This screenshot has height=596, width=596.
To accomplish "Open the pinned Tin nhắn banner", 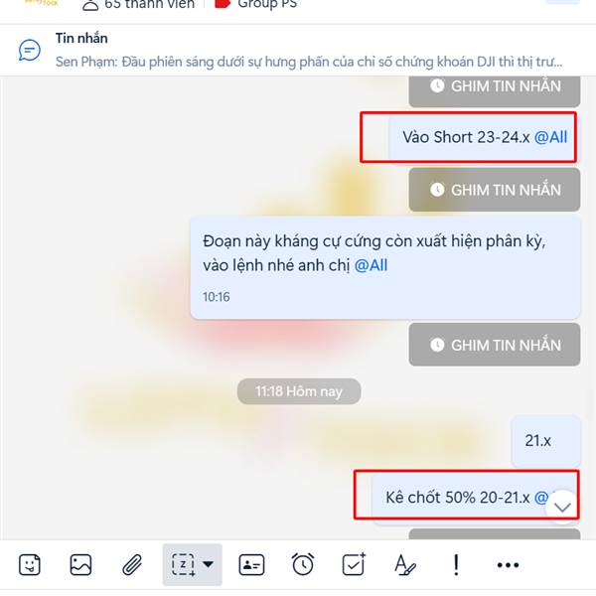I will (298, 51).
